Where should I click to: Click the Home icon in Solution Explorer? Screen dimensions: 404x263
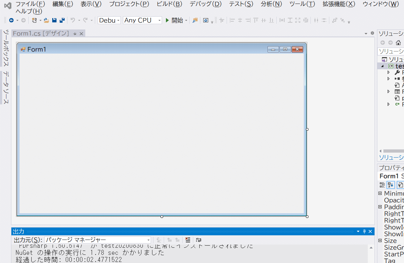tap(398, 43)
